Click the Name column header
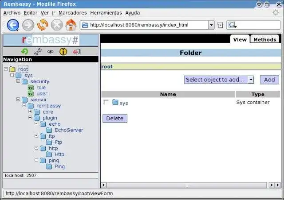284x200 pixels. pyautogui.click(x=168, y=94)
